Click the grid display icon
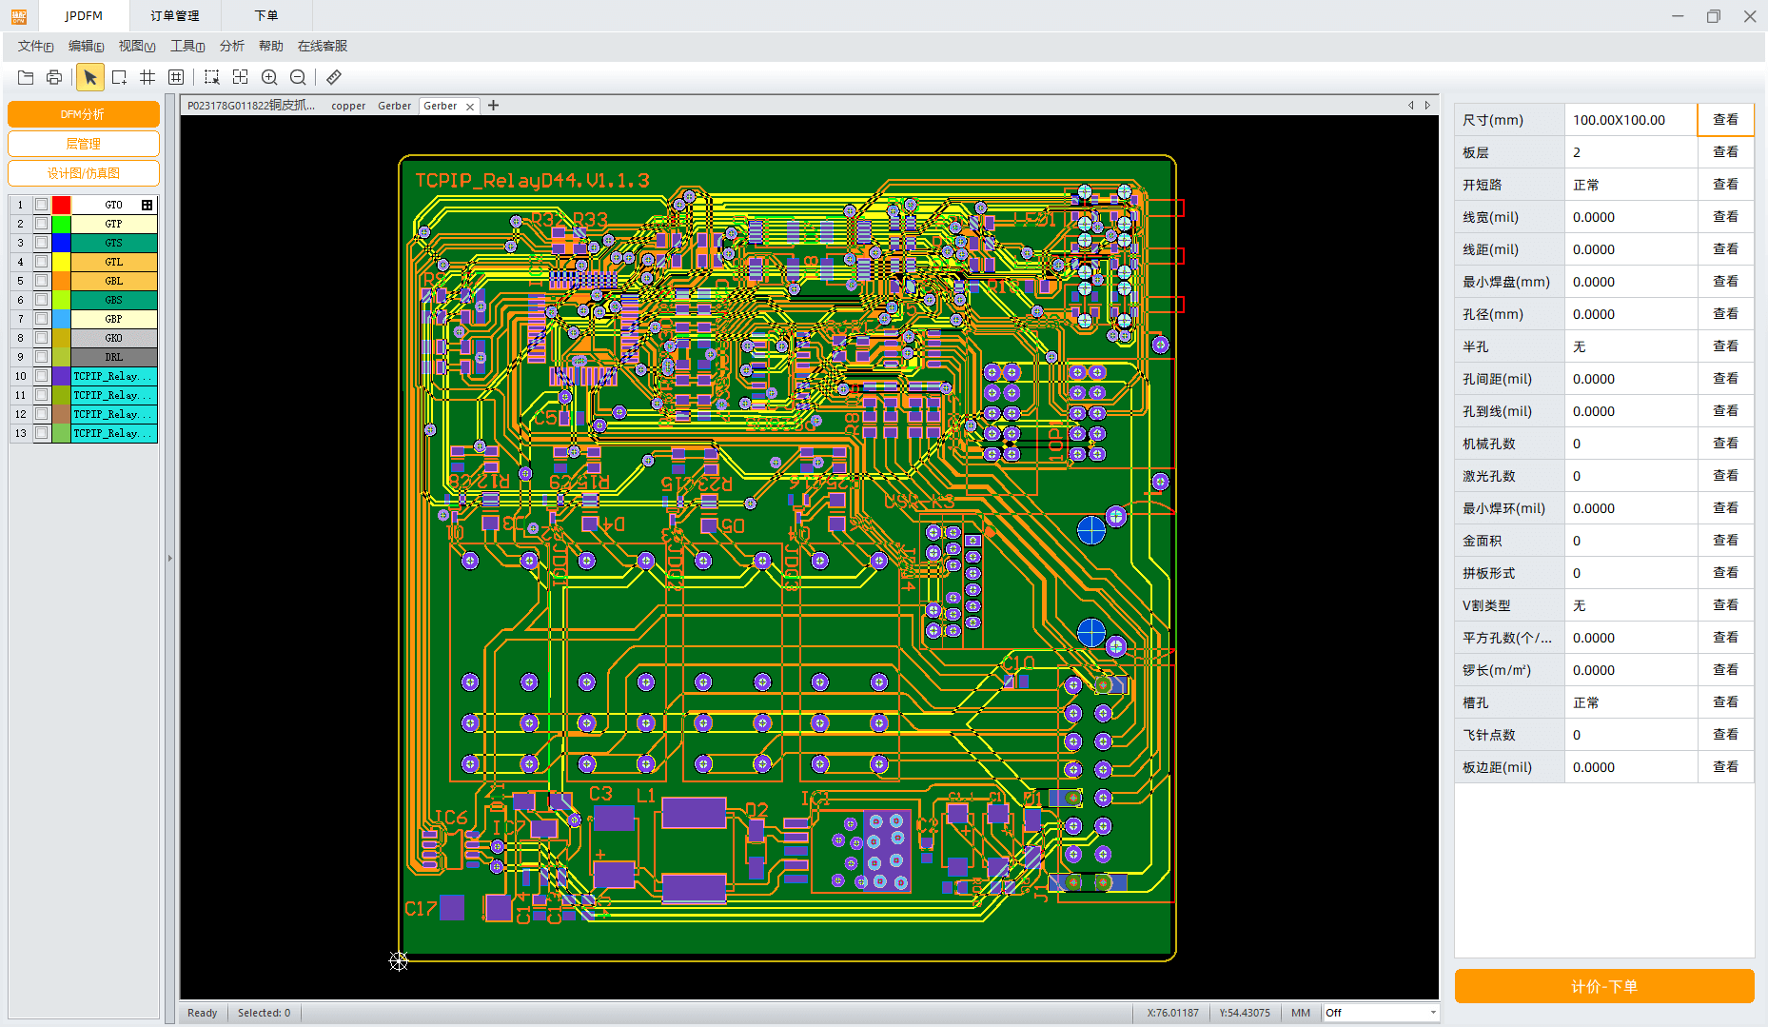The height and width of the screenshot is (1027, 1768). [147, 77]
